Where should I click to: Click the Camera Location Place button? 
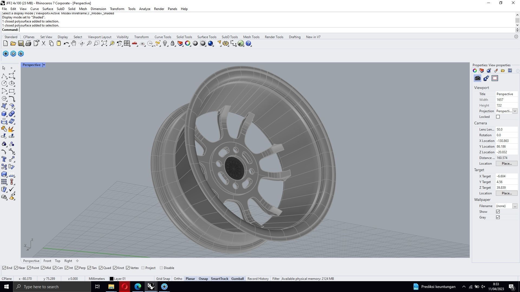tap(506, 164)
